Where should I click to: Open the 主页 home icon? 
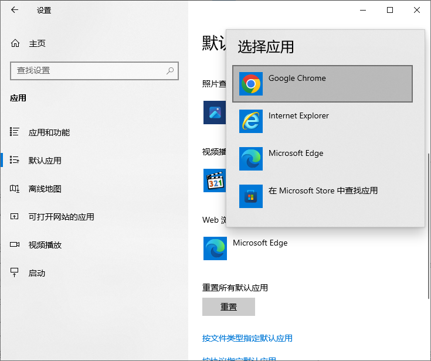[15, 43]
